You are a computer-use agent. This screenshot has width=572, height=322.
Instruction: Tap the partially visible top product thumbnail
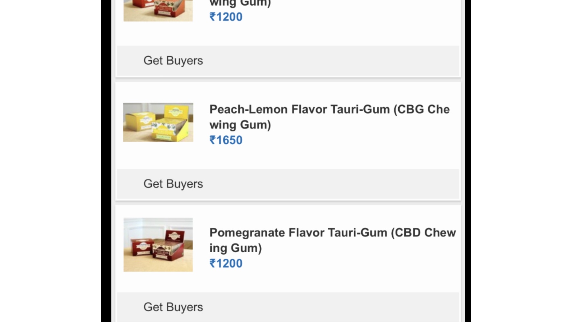(158, 10)
